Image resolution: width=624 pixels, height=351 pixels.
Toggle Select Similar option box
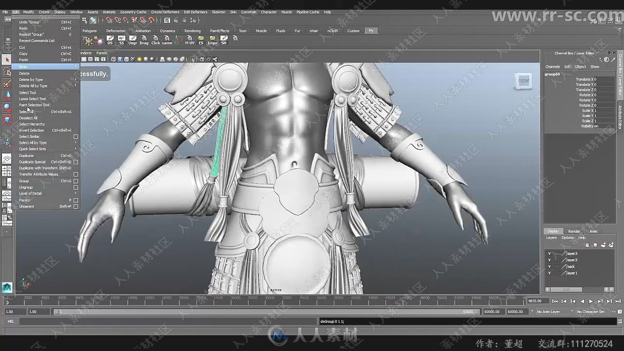[76, 136]
